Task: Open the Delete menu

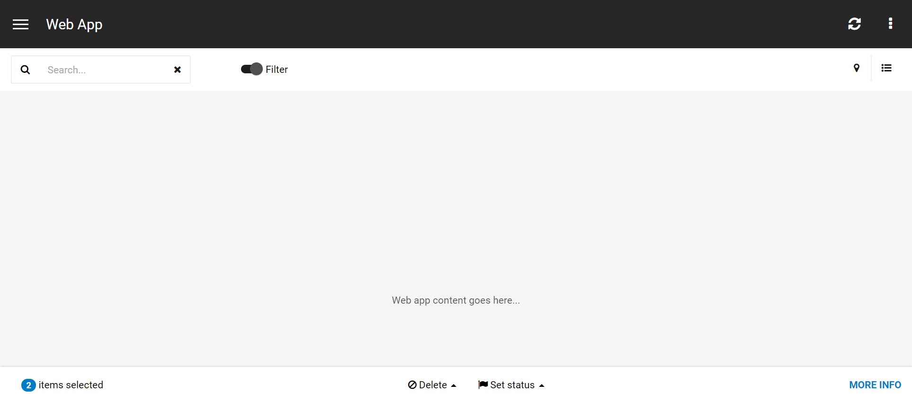Action: 433,385
